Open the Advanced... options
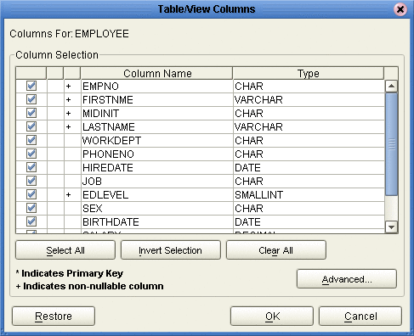414x336 pixels. point(347,279)
